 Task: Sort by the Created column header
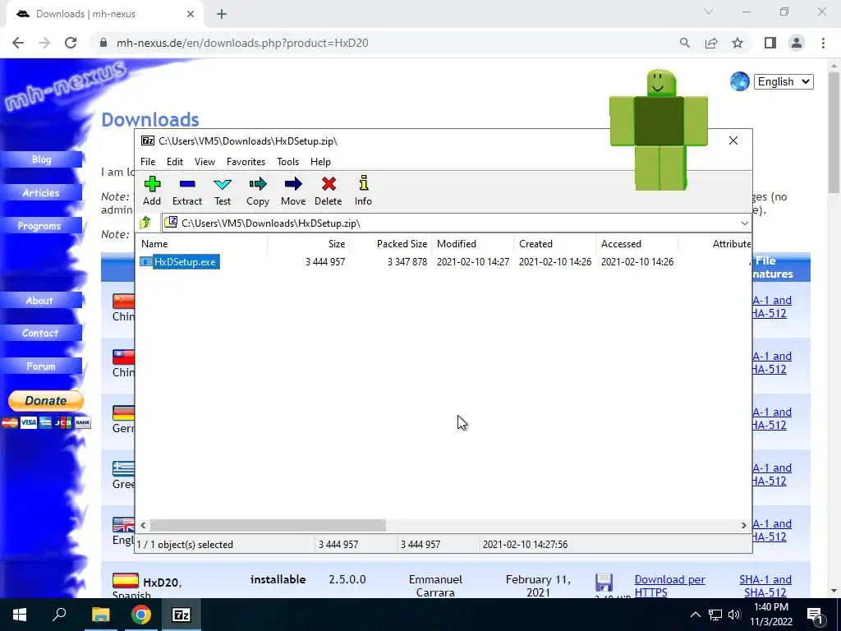(554, 243)
